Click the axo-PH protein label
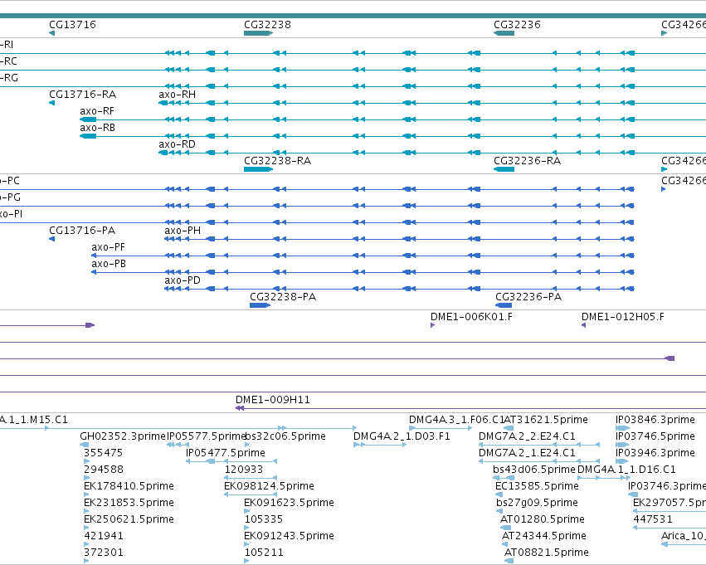Viewport: 706px width, 565px height. pos(183,231)
